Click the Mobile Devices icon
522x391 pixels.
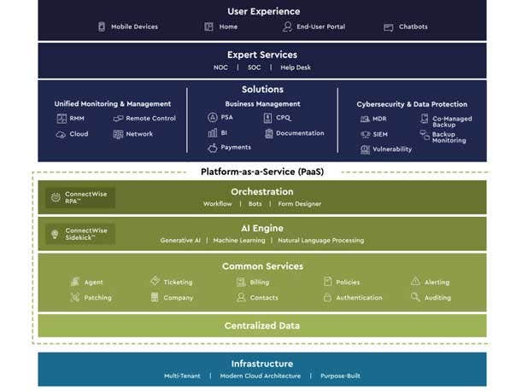[102, 27]
